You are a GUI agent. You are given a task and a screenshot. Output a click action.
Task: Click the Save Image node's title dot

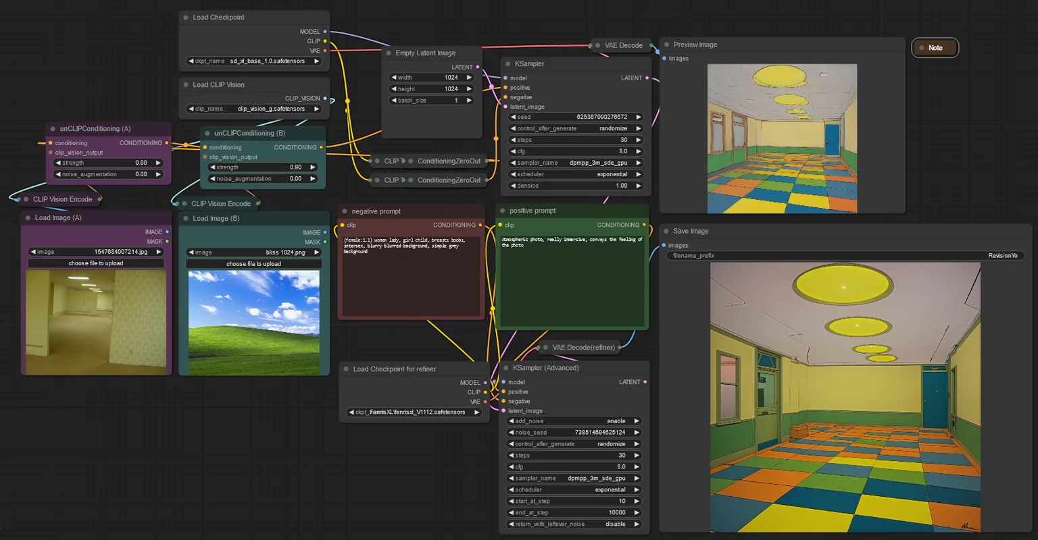(666, 231)
